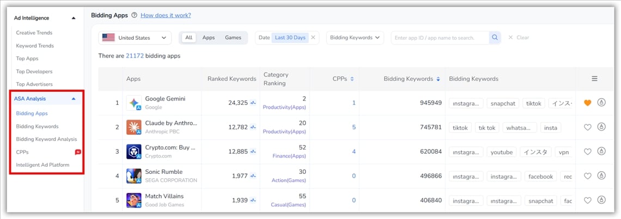Open the column settings hamburger icon
621x219 pixels.
tap(595, 79)
